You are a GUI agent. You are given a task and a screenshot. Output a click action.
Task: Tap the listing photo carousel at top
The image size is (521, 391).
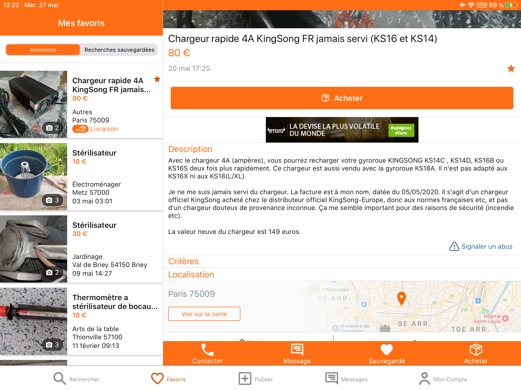342,19
